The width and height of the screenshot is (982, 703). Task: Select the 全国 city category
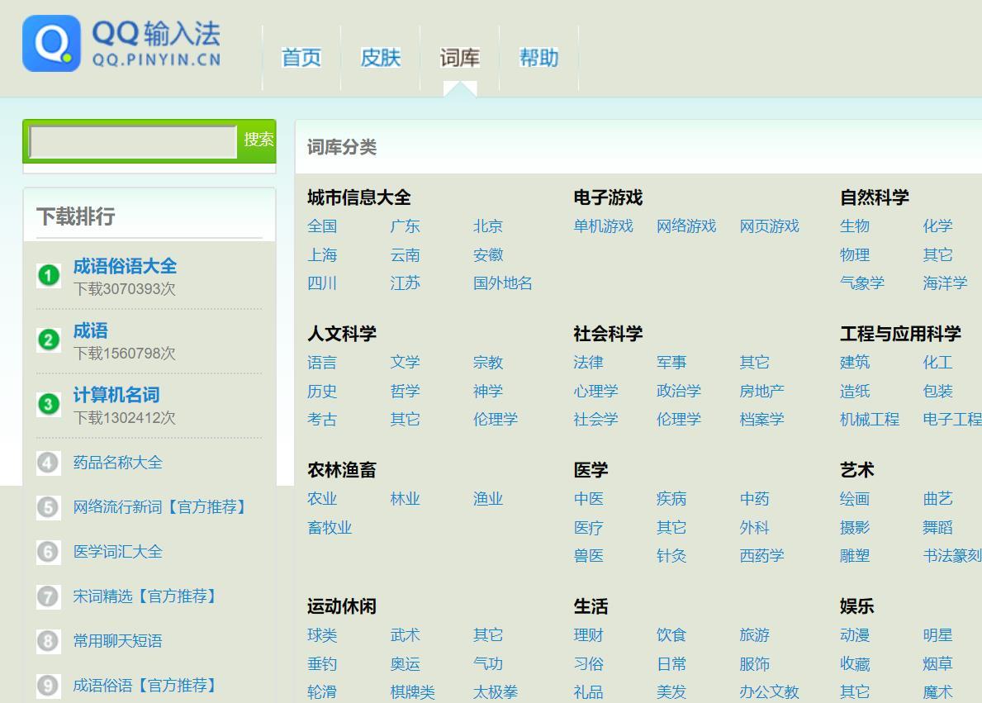323,226
